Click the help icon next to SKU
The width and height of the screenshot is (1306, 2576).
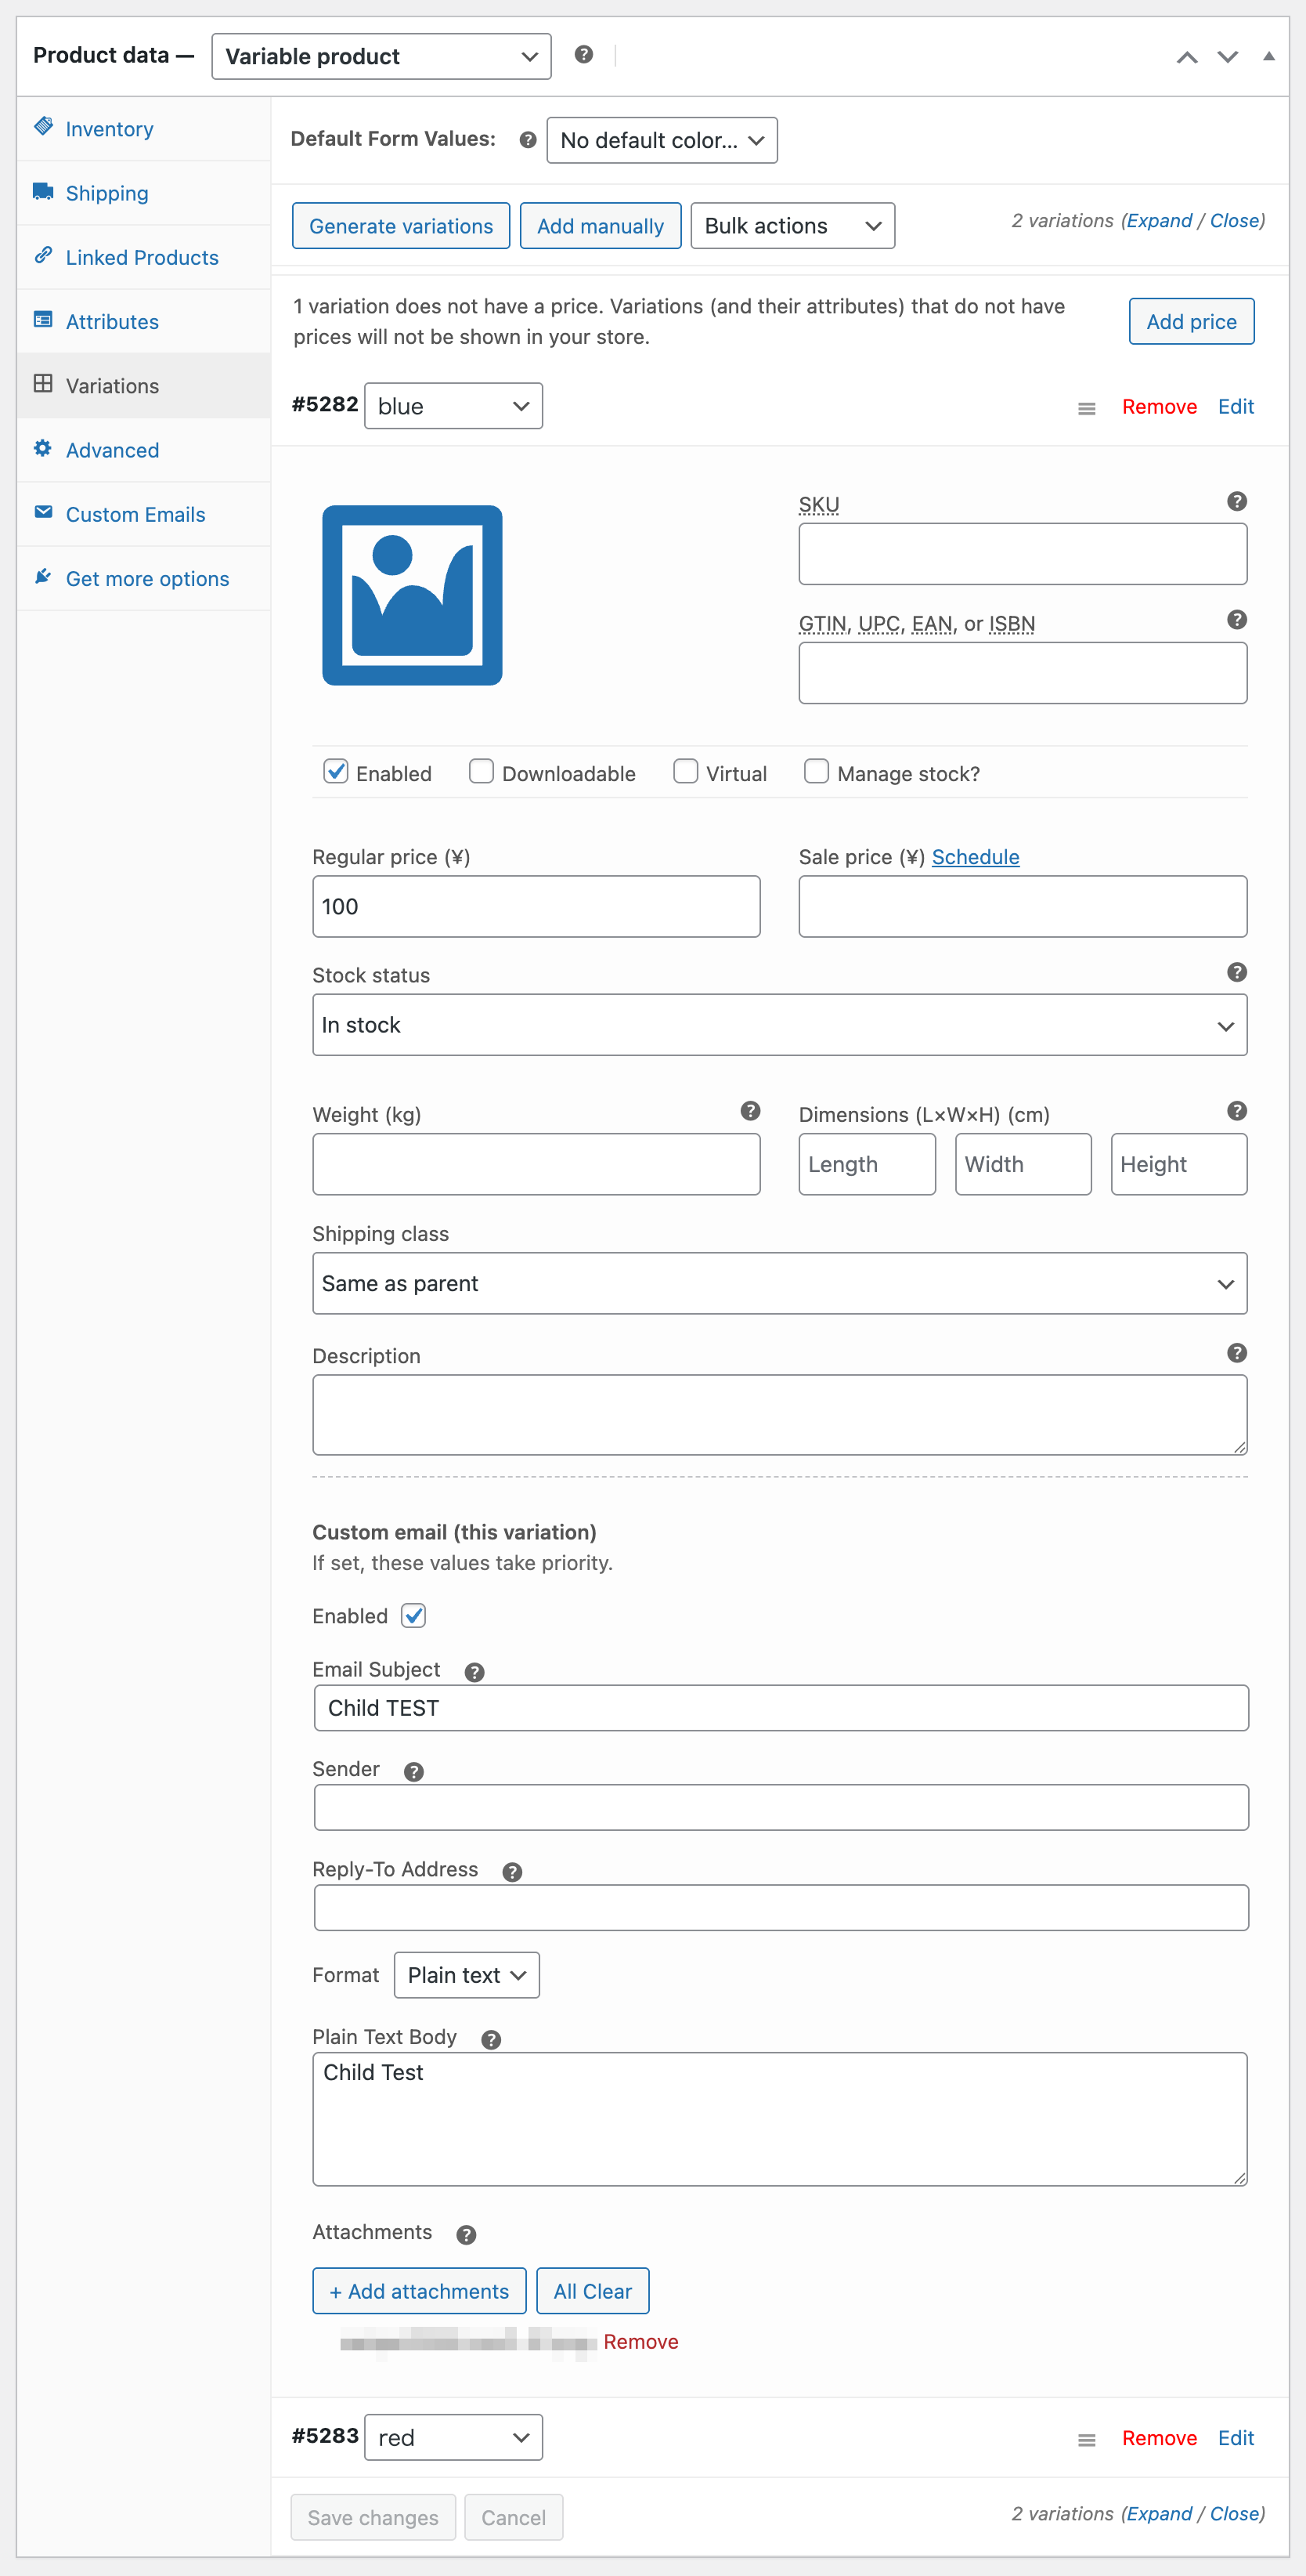pos(1236,501)
